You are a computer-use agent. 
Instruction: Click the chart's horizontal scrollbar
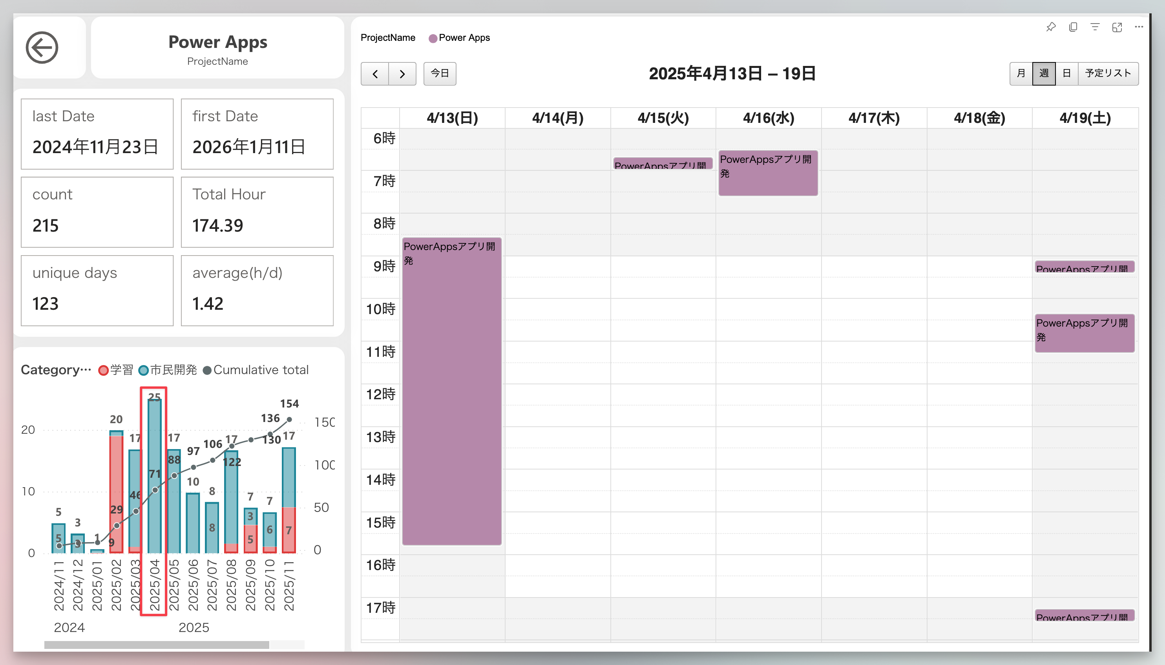[x=157, y=645]
